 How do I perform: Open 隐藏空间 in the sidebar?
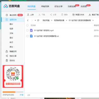click(x=13, y=51)
